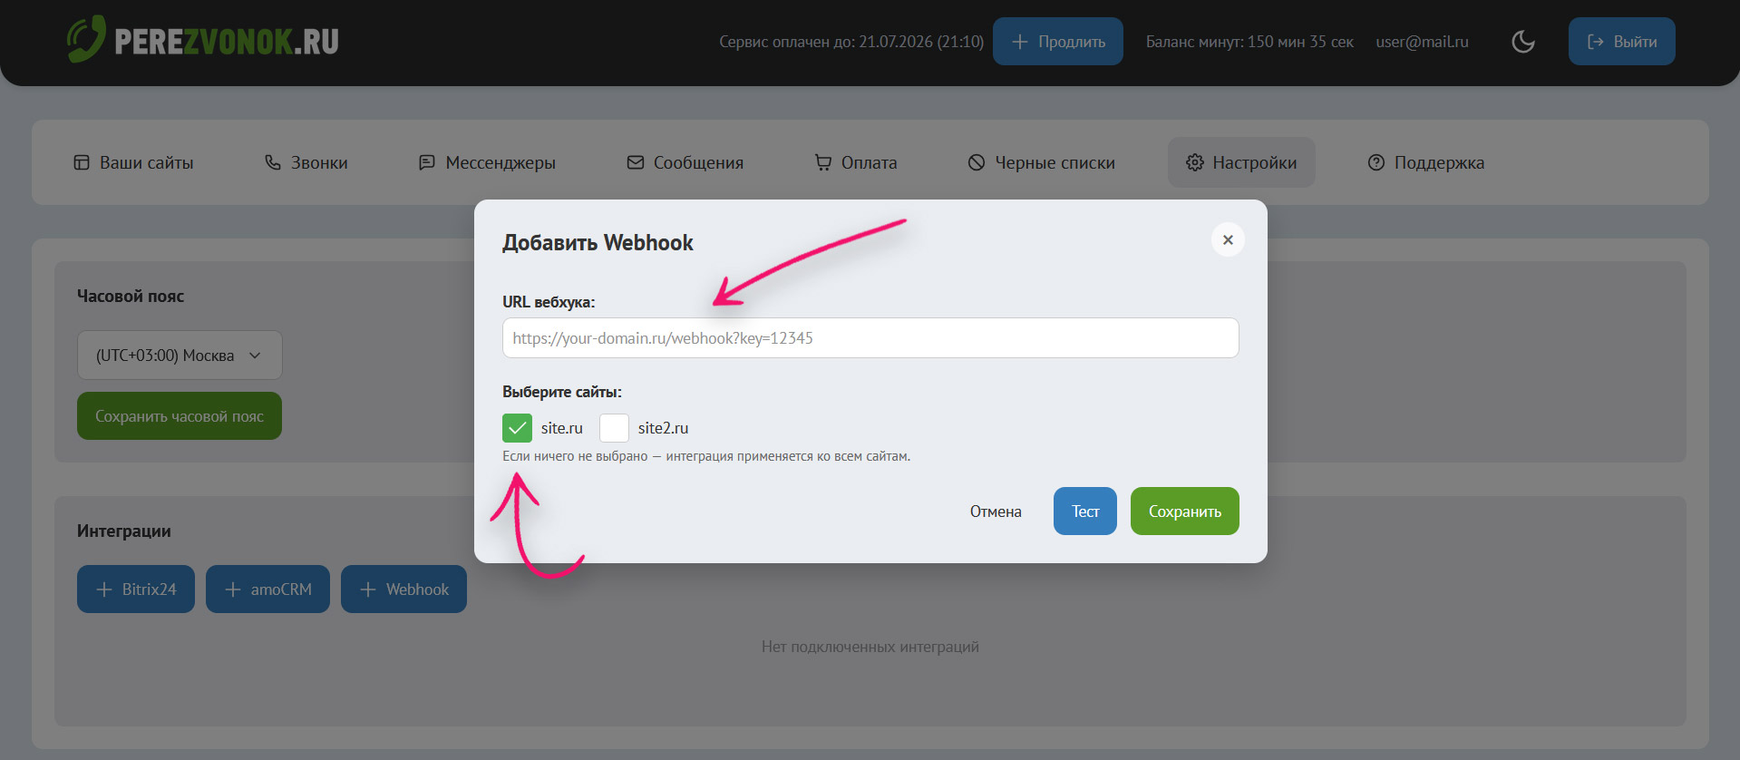Expand the Moscow time zone dropdown
This screenshot has width=1740, height=760.
[180, 356]
